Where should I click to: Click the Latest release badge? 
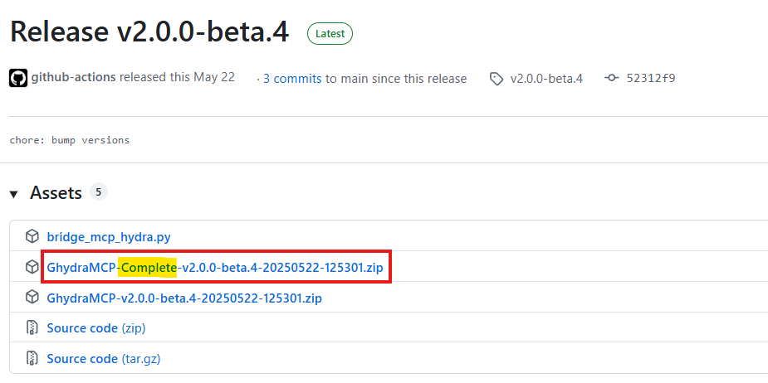(x=330, y=34)
